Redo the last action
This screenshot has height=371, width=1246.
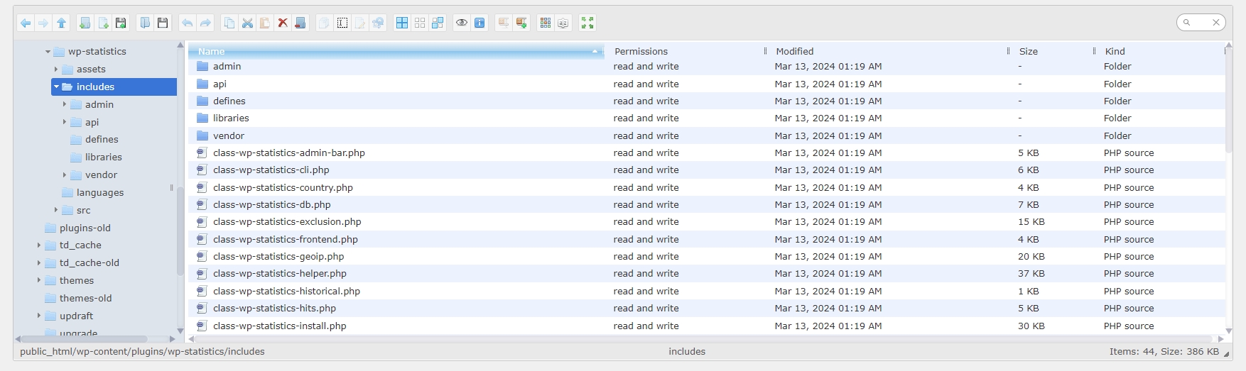pyautogui.click(x=205, y=23)
